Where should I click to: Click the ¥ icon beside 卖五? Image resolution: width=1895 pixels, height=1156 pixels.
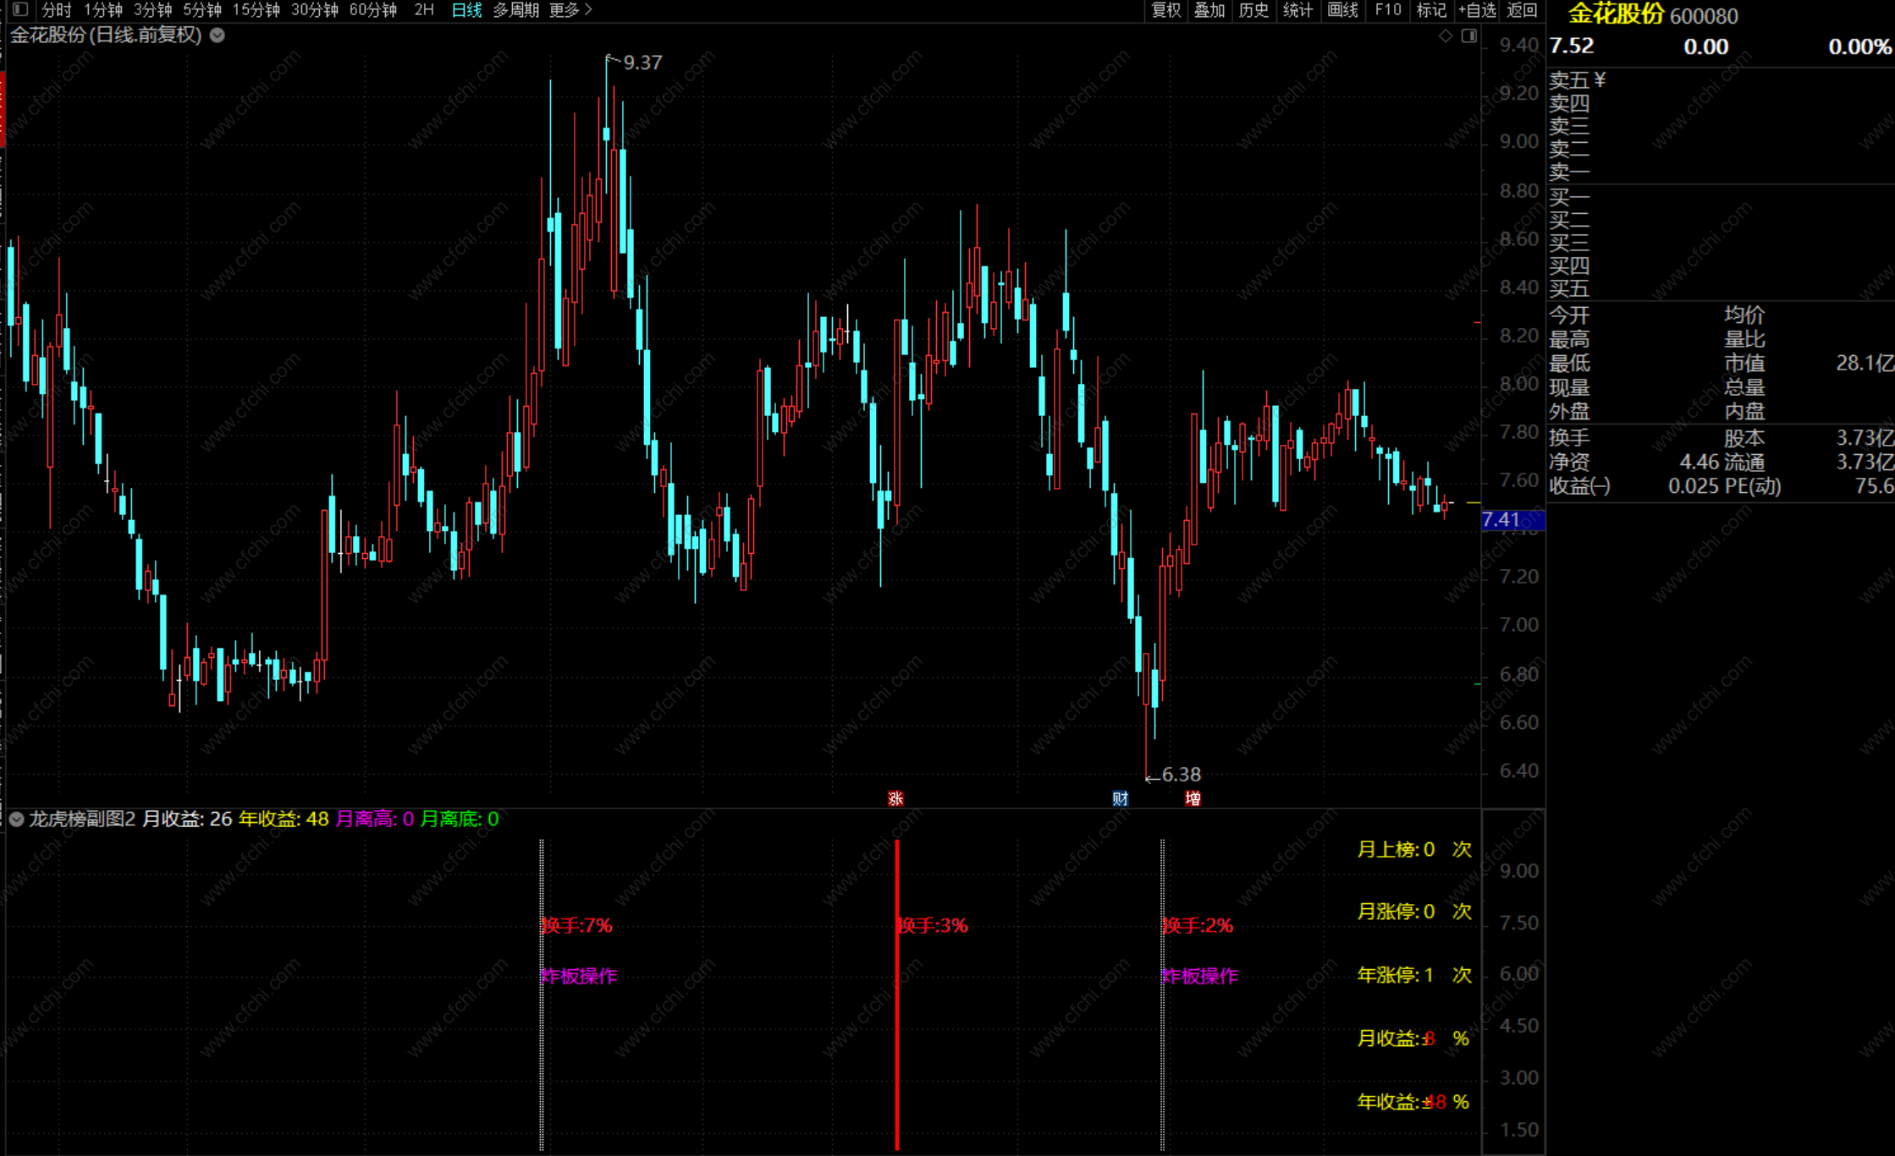click(1600, 79)
